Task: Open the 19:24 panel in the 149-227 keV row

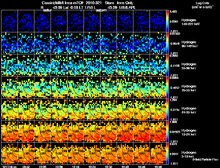Action: click(x=92, y=21)
